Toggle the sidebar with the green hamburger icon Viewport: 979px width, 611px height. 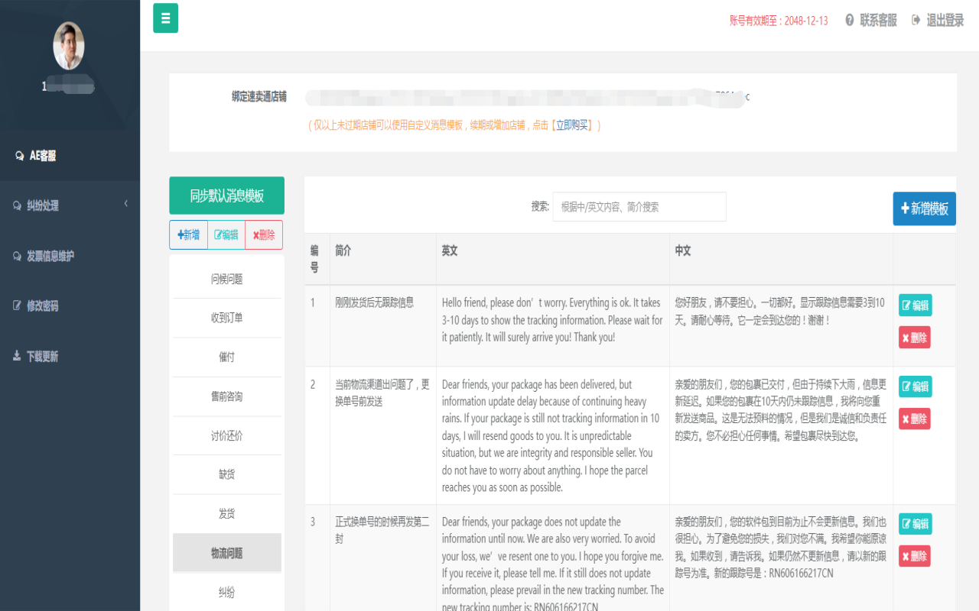pos(165,18)
